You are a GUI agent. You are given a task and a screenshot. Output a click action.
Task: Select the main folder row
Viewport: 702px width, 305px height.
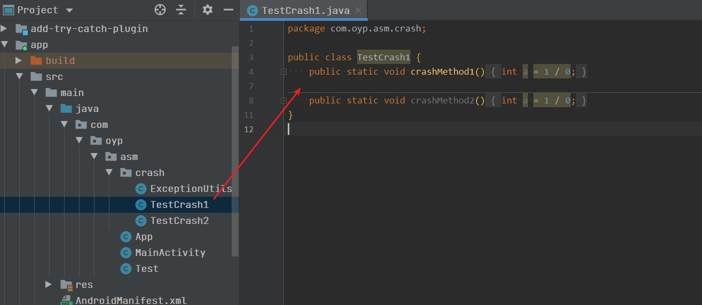[x=120, y=93]
